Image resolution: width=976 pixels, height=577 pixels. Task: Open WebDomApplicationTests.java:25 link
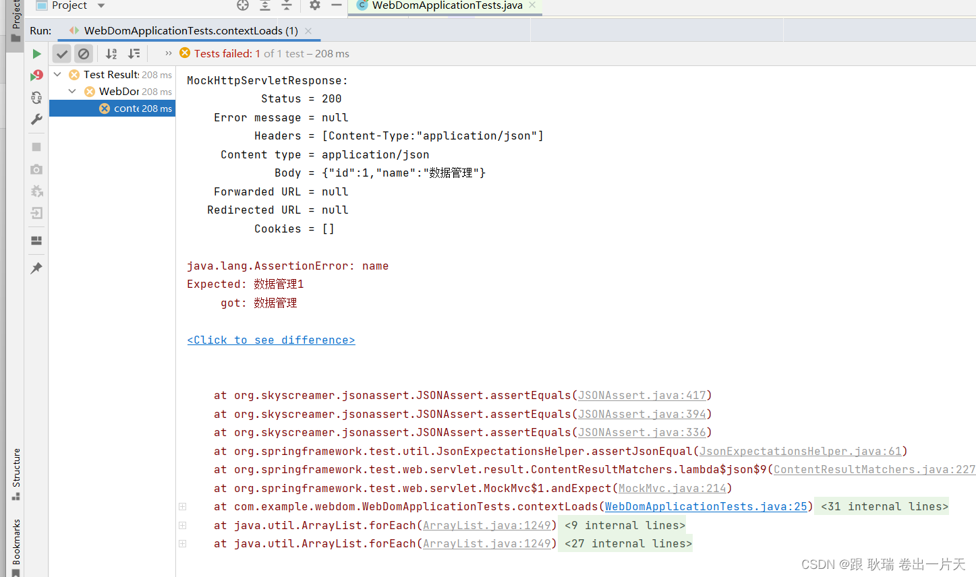tap(706, 507)
